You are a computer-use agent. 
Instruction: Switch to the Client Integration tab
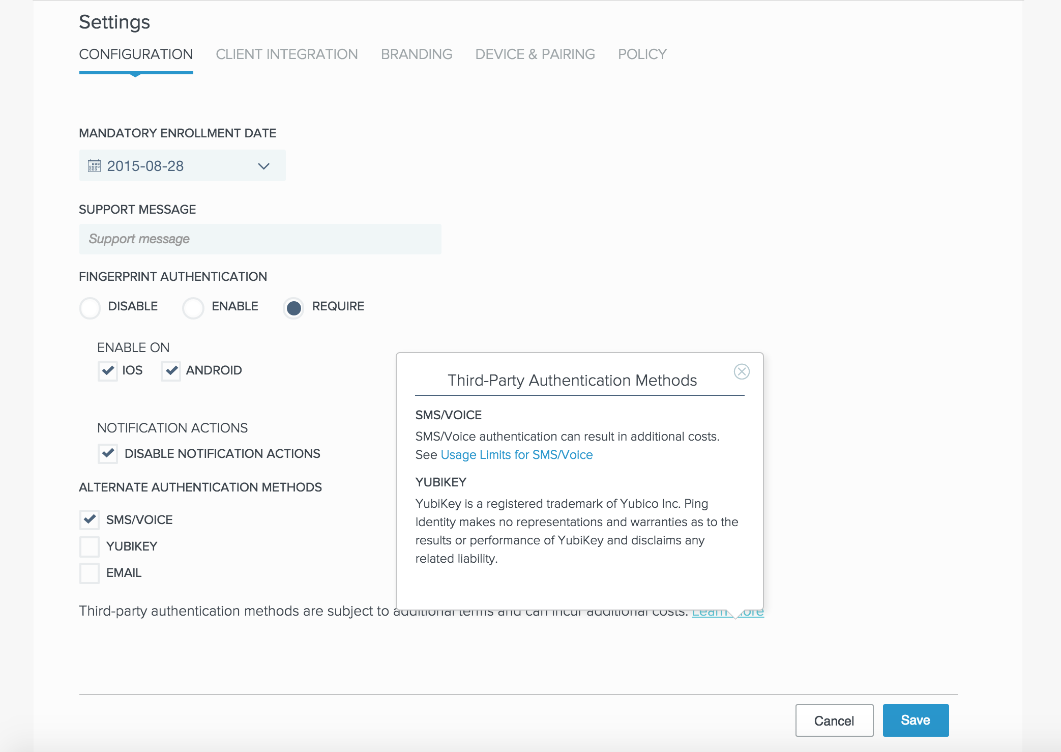(x=286, y=54)
